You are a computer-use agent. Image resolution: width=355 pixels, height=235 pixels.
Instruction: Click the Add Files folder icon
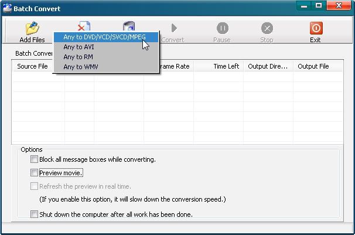[32, 28]
